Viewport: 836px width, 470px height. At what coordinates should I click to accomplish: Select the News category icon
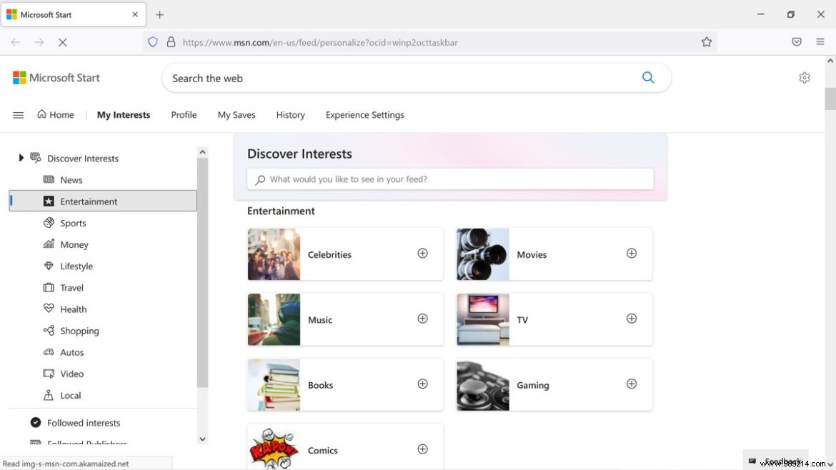(48, 179)
